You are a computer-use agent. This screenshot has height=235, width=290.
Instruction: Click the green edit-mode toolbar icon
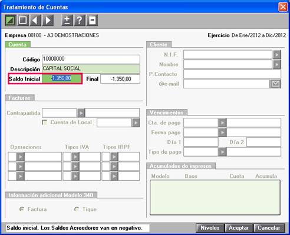coord(11,20)
